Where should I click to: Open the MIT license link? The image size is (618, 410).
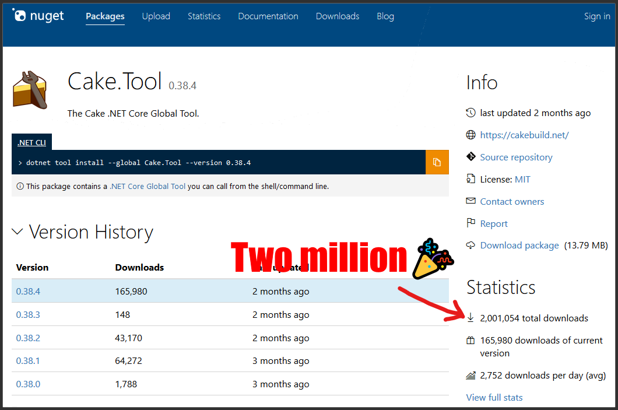click(x=522, y=180)
